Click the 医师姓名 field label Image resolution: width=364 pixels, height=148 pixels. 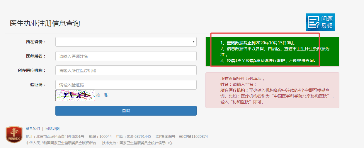(x=36, y=56)
